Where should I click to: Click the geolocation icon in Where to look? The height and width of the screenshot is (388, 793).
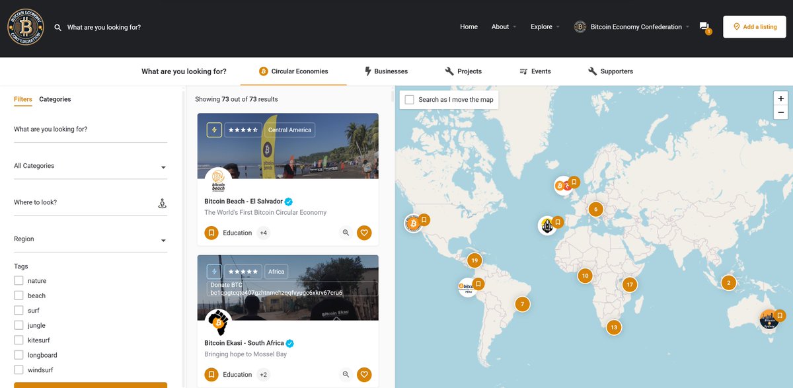[162, 203]
